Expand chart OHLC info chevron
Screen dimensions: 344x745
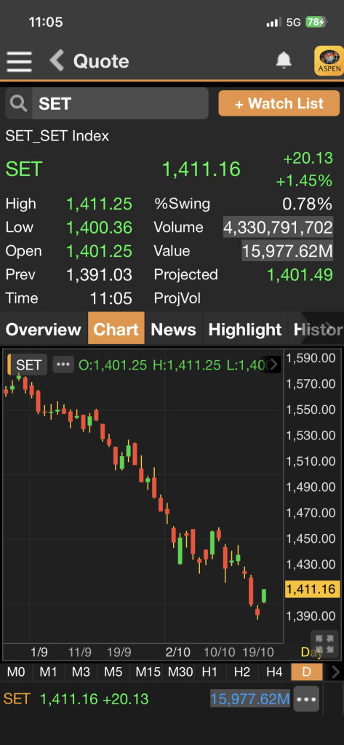(x=274, y=364)
